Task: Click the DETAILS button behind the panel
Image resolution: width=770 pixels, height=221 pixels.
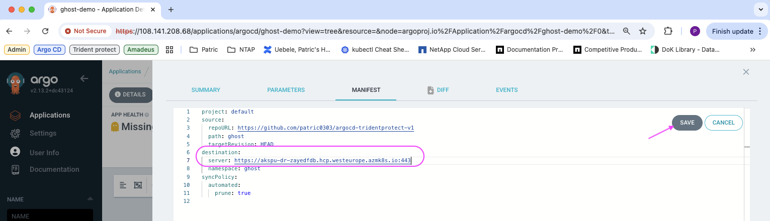Action: [x=131, y=94]
